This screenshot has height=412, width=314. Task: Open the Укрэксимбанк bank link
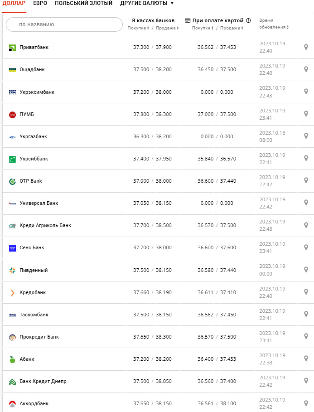37,92
